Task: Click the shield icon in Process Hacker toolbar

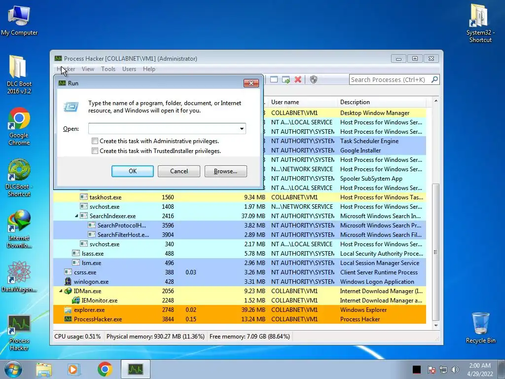Action: (313, 79)
